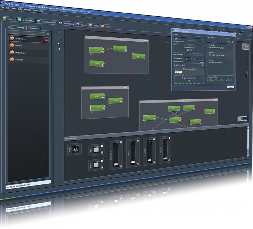Image resolution: width=253 pixels, height=229 pixels.
Task: Open the Sound definitions tab
Action: (47, 22)
